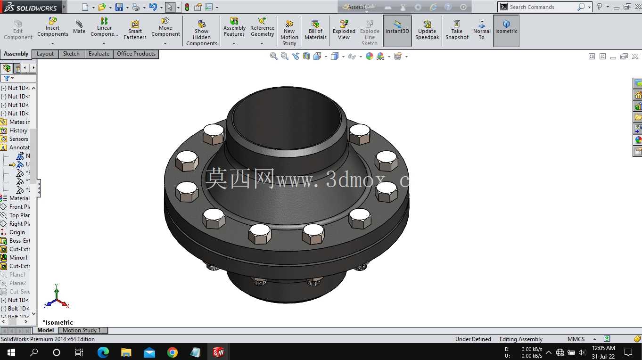642x360 pixels.
Task: Click the Save icon
Action: point(119,7)
